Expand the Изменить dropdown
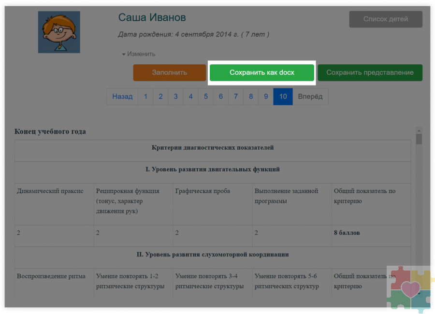435x314 pixels. 139,54
